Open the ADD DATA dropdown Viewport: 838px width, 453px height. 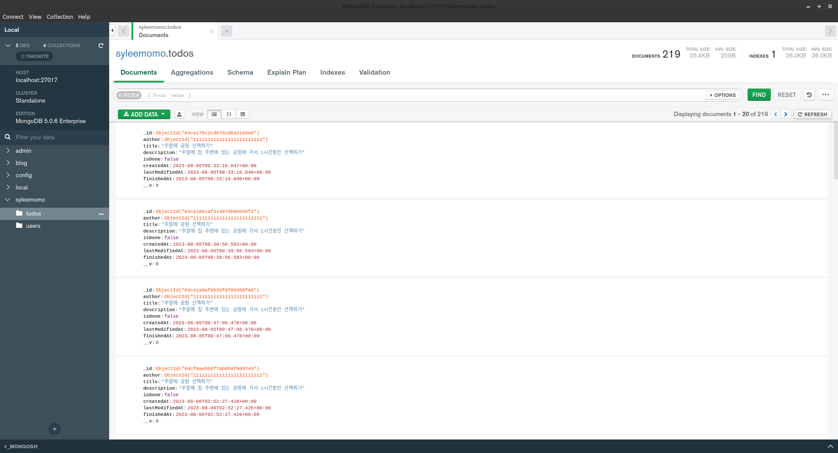(144, 114)
